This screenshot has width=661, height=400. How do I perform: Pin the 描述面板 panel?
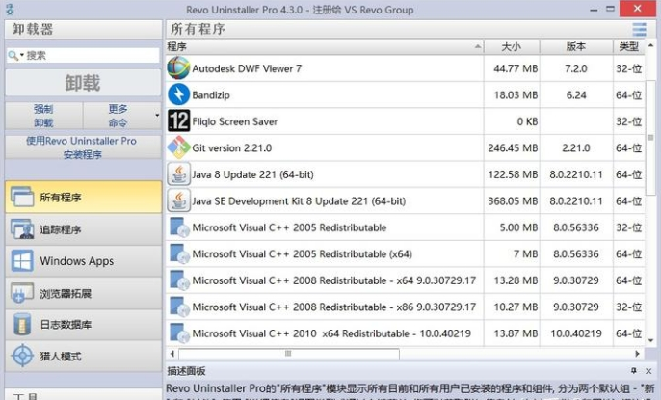click(634, 371)
